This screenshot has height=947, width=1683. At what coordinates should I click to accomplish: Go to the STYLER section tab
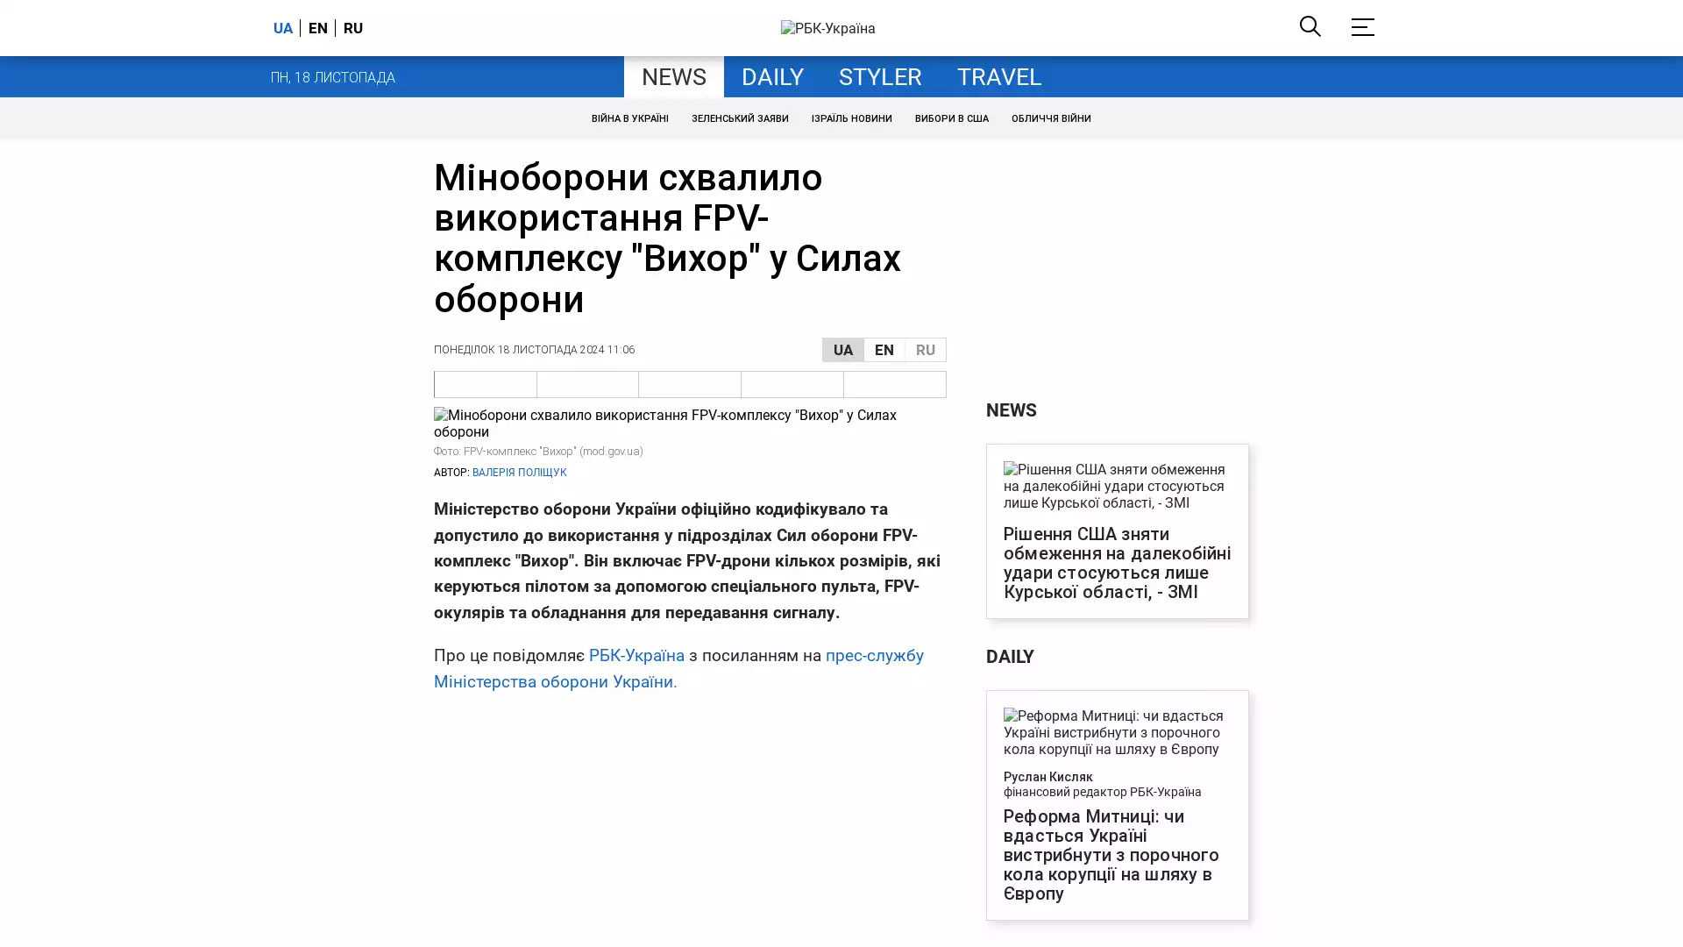(x=879, y=77)
